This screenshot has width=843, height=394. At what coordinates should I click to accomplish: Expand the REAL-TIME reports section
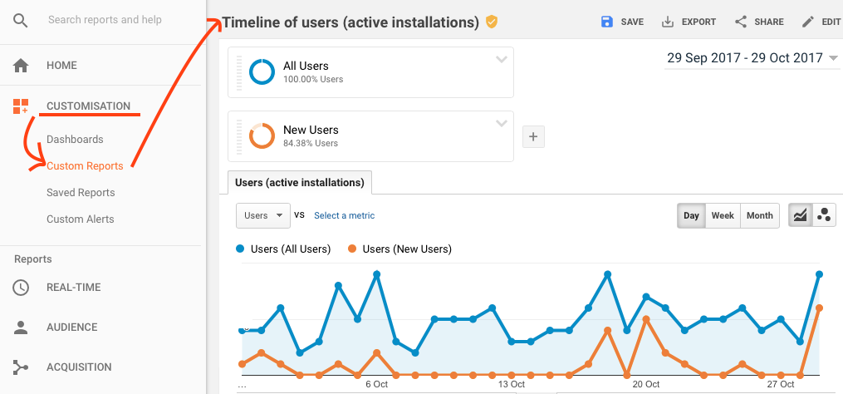(x=74, y=288)
